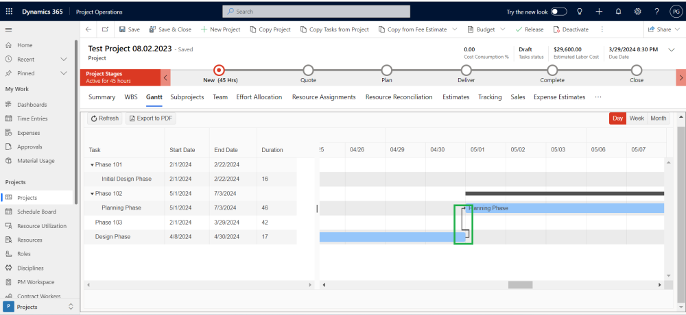Refresh the Gantt chart
The height and width of the screenshot is (315, 686).
(x=105, y=118)
